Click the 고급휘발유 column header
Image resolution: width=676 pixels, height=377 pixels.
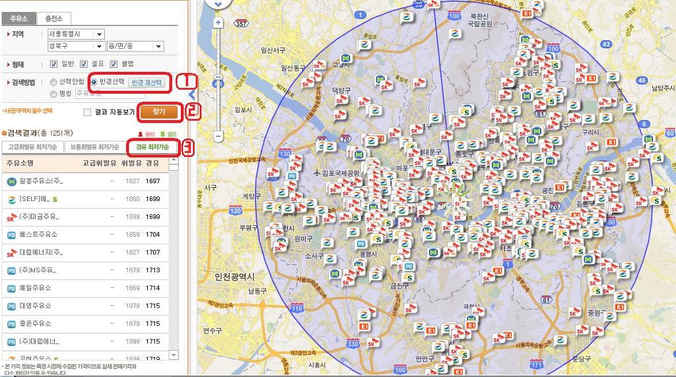99,163
